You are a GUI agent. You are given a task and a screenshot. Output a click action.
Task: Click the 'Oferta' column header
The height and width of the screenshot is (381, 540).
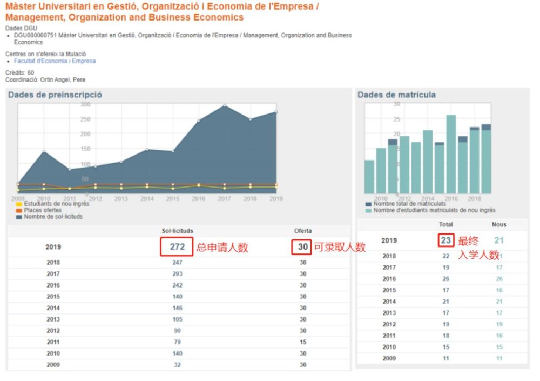pyautogui.click(x=302, y=231)
